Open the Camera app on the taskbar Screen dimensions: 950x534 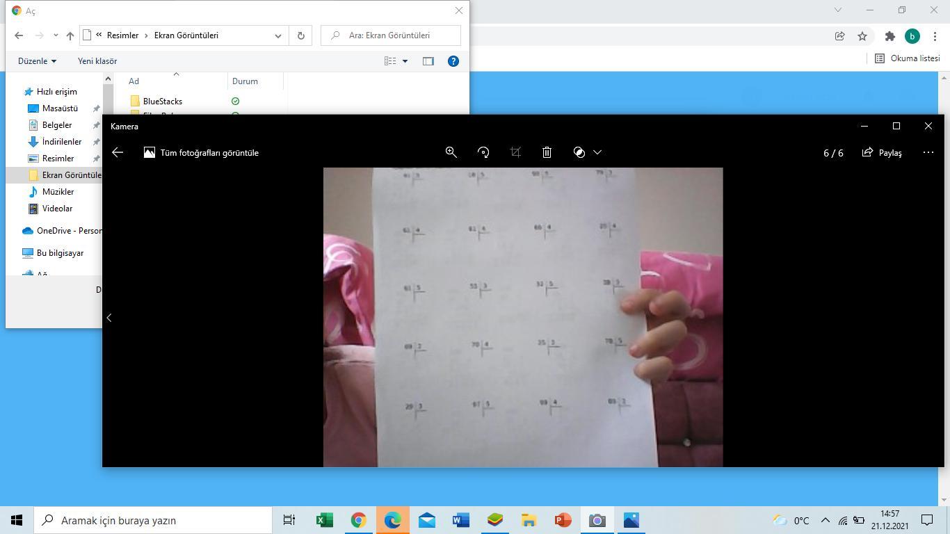pyautogui.click(x=597, y=520)
